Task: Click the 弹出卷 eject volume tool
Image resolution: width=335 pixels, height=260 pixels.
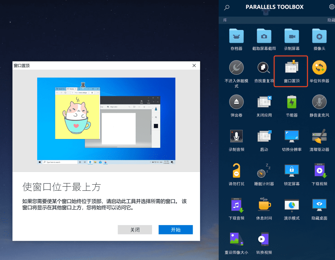Action: click(x=236, y=103)
